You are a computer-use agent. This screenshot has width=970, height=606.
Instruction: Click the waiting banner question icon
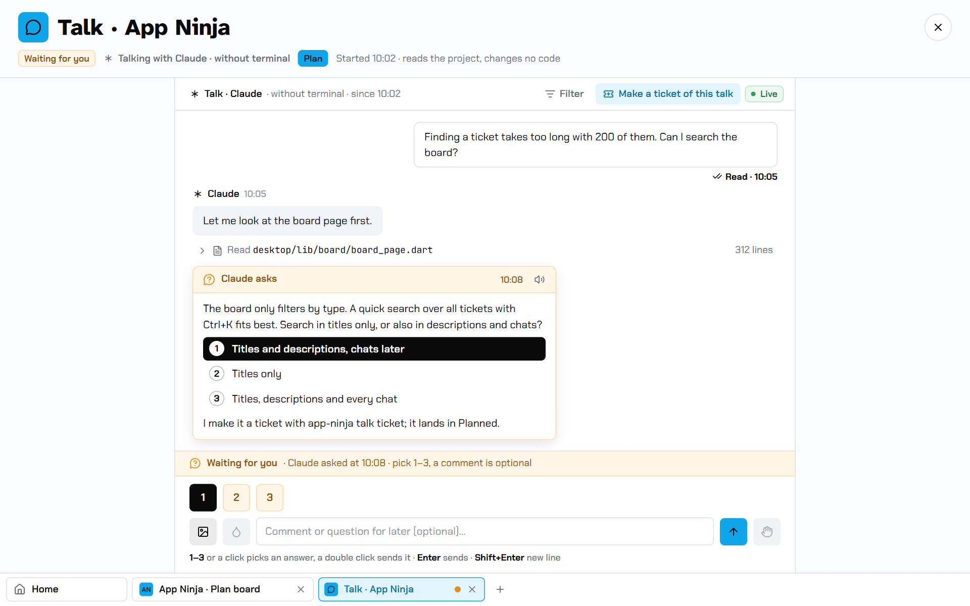pyautogui.click(x=195, y=463)
